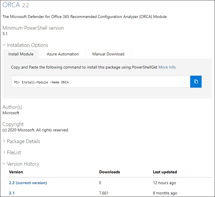Open the More Info link
This screenshot has height=197, width=215.
[x=167, y=67]
